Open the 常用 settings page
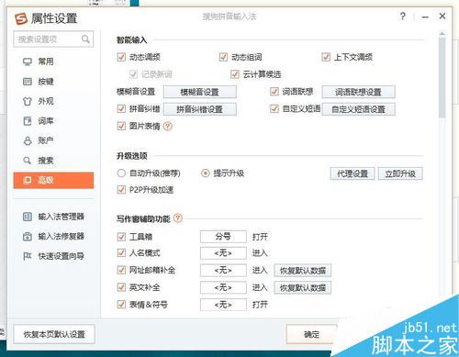459x357 pixels. (x=53, y=61)
